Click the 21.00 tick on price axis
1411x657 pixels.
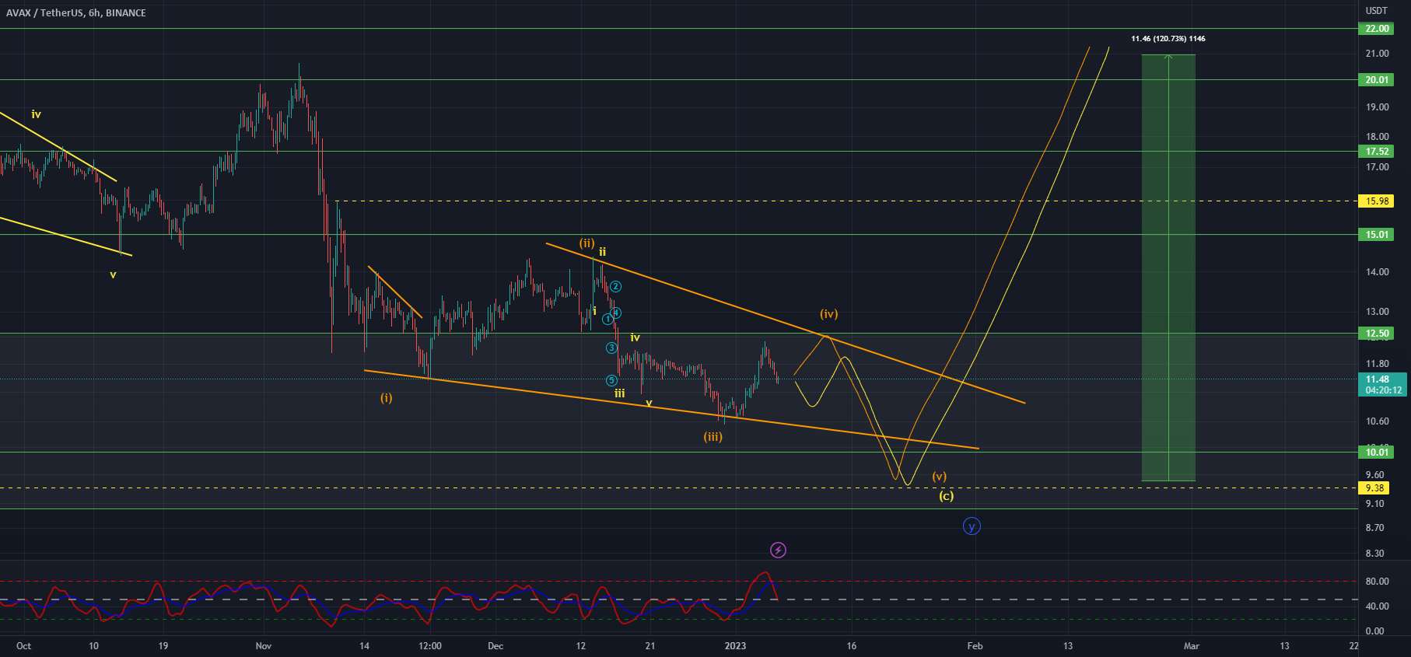click(1377, 54)
